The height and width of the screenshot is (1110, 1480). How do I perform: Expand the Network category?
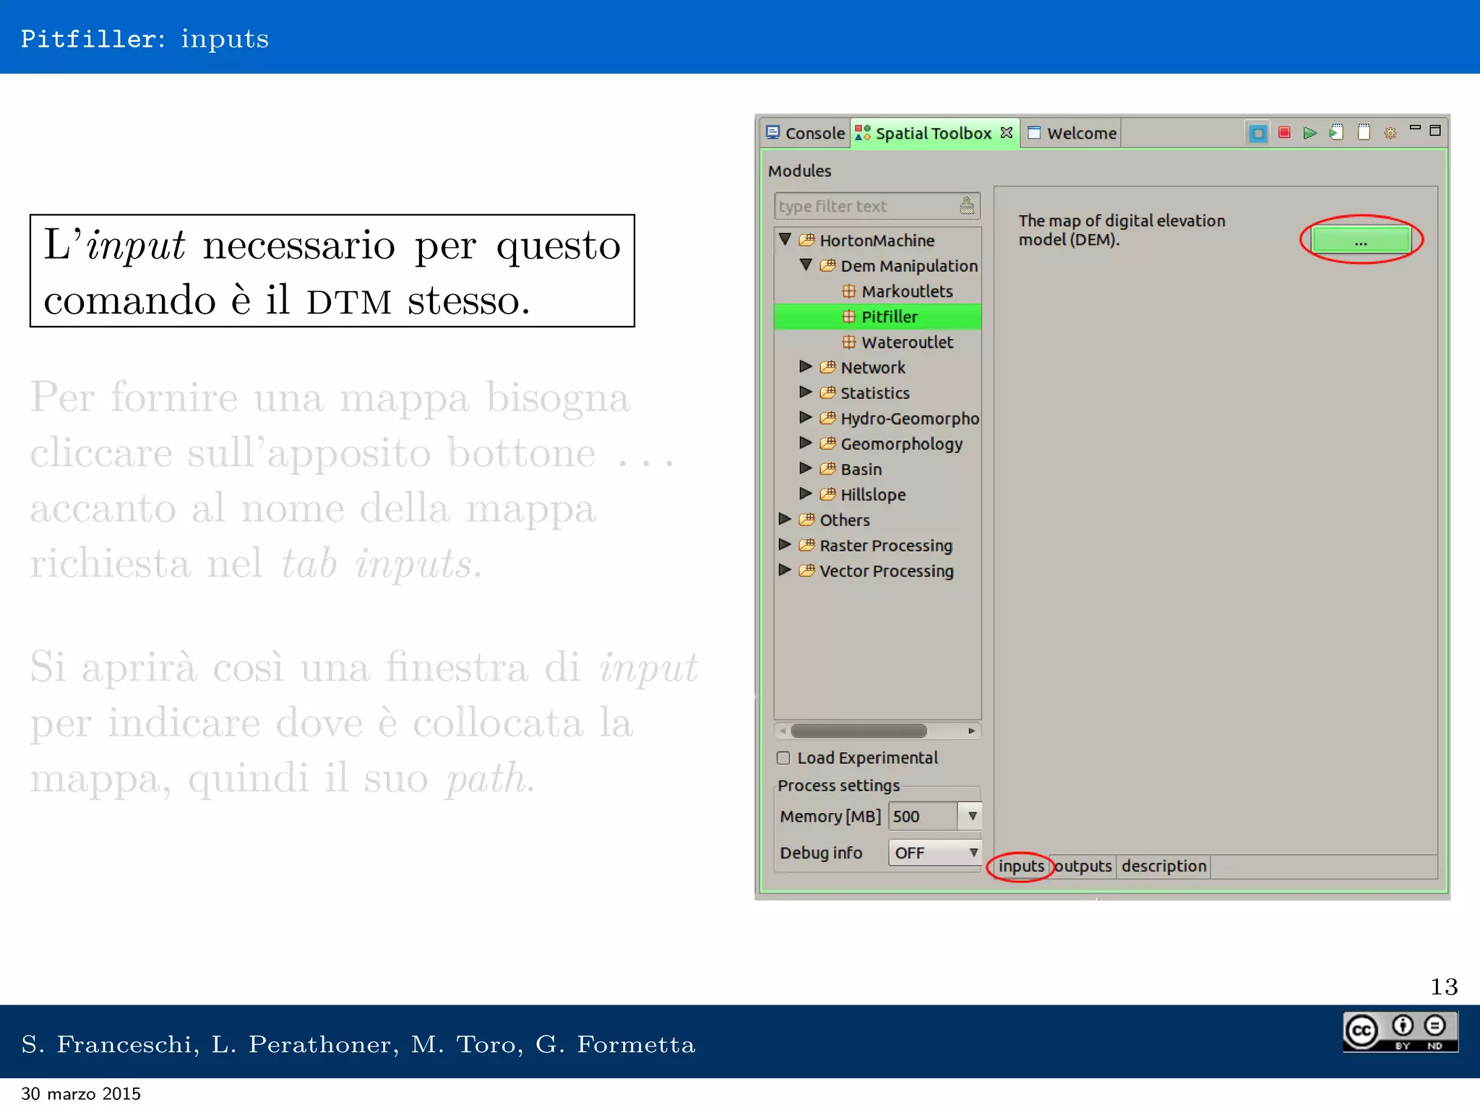806,366
